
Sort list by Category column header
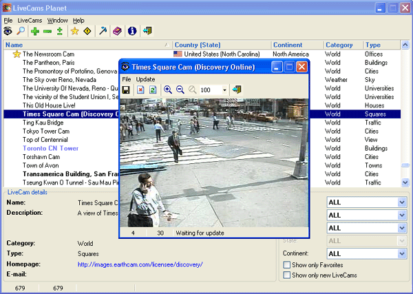(343, 45)
